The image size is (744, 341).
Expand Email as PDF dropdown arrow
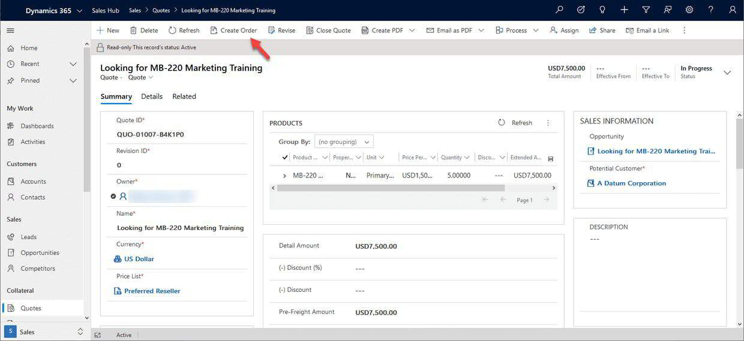[x=481, y=31]
